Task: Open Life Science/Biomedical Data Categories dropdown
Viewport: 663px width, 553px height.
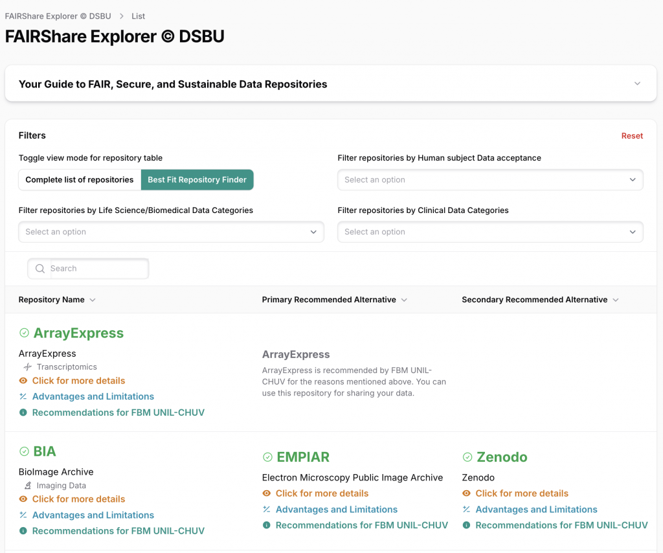Action: 171,232
